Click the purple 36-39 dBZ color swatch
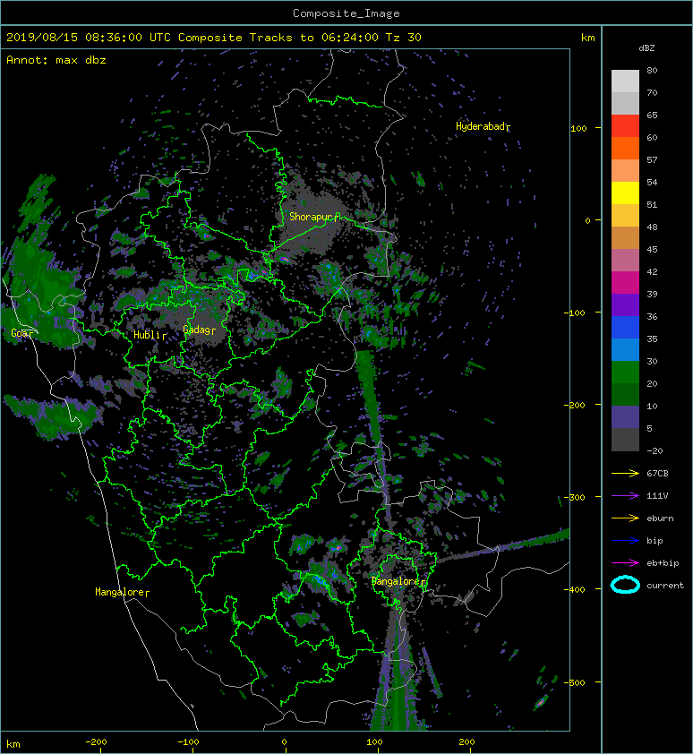 coord(625,305)
